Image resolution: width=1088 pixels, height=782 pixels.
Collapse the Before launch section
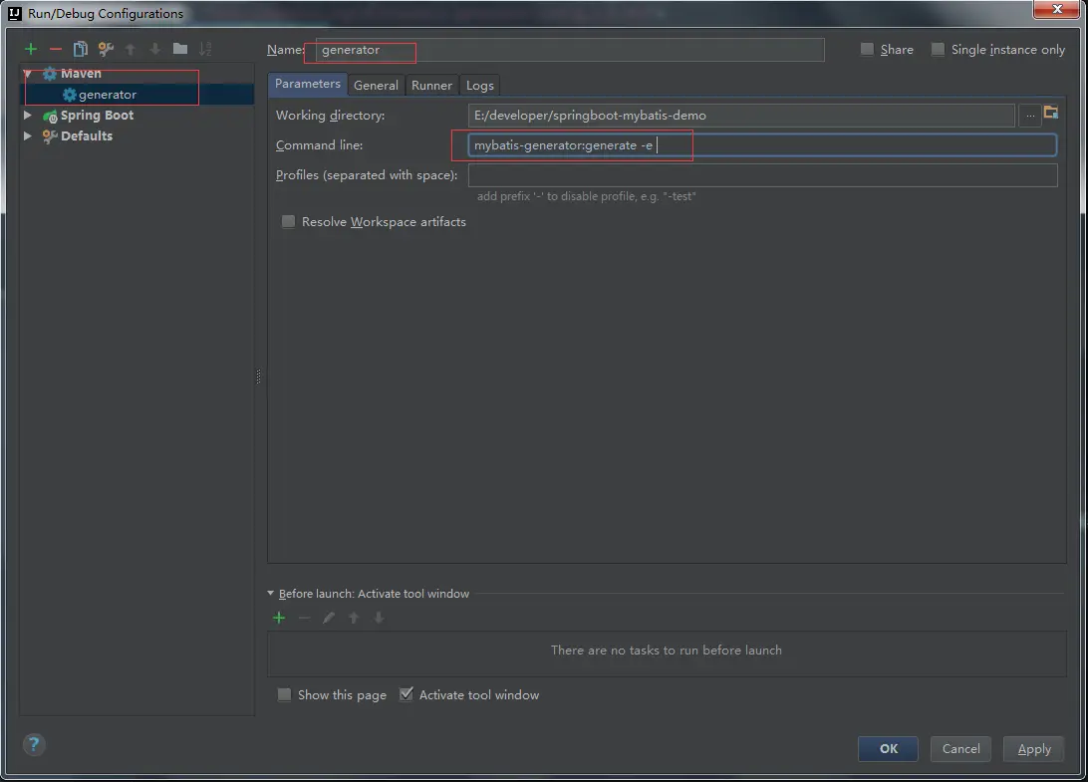pyautogui.click(x=271, y=594)
